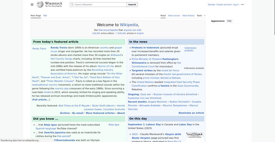Open the View history tab
275x142 pixels.
(188, 15)
